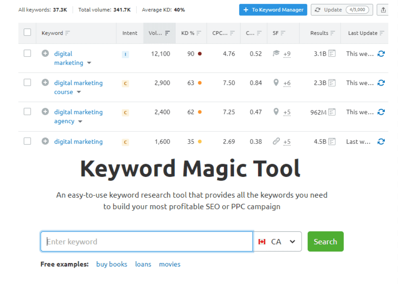This screenshot has height=287, width=398.
Task: Click informational intent badge 'I'
Action: coord(125,54)
